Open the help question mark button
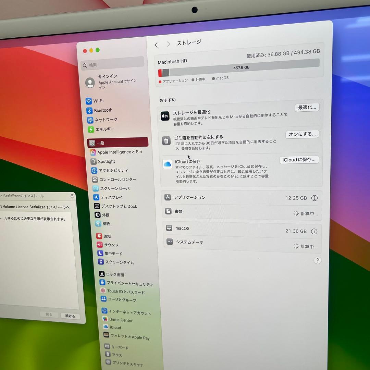 [318, 260]
